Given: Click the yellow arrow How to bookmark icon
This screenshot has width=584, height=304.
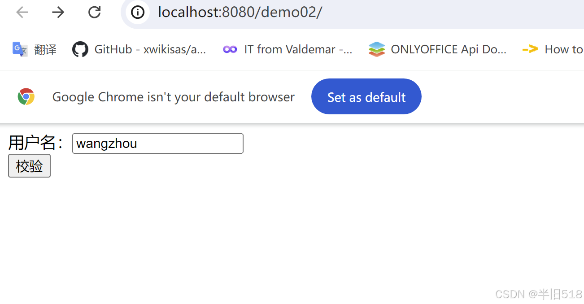Looking at the screenshot, I should 530,49.
